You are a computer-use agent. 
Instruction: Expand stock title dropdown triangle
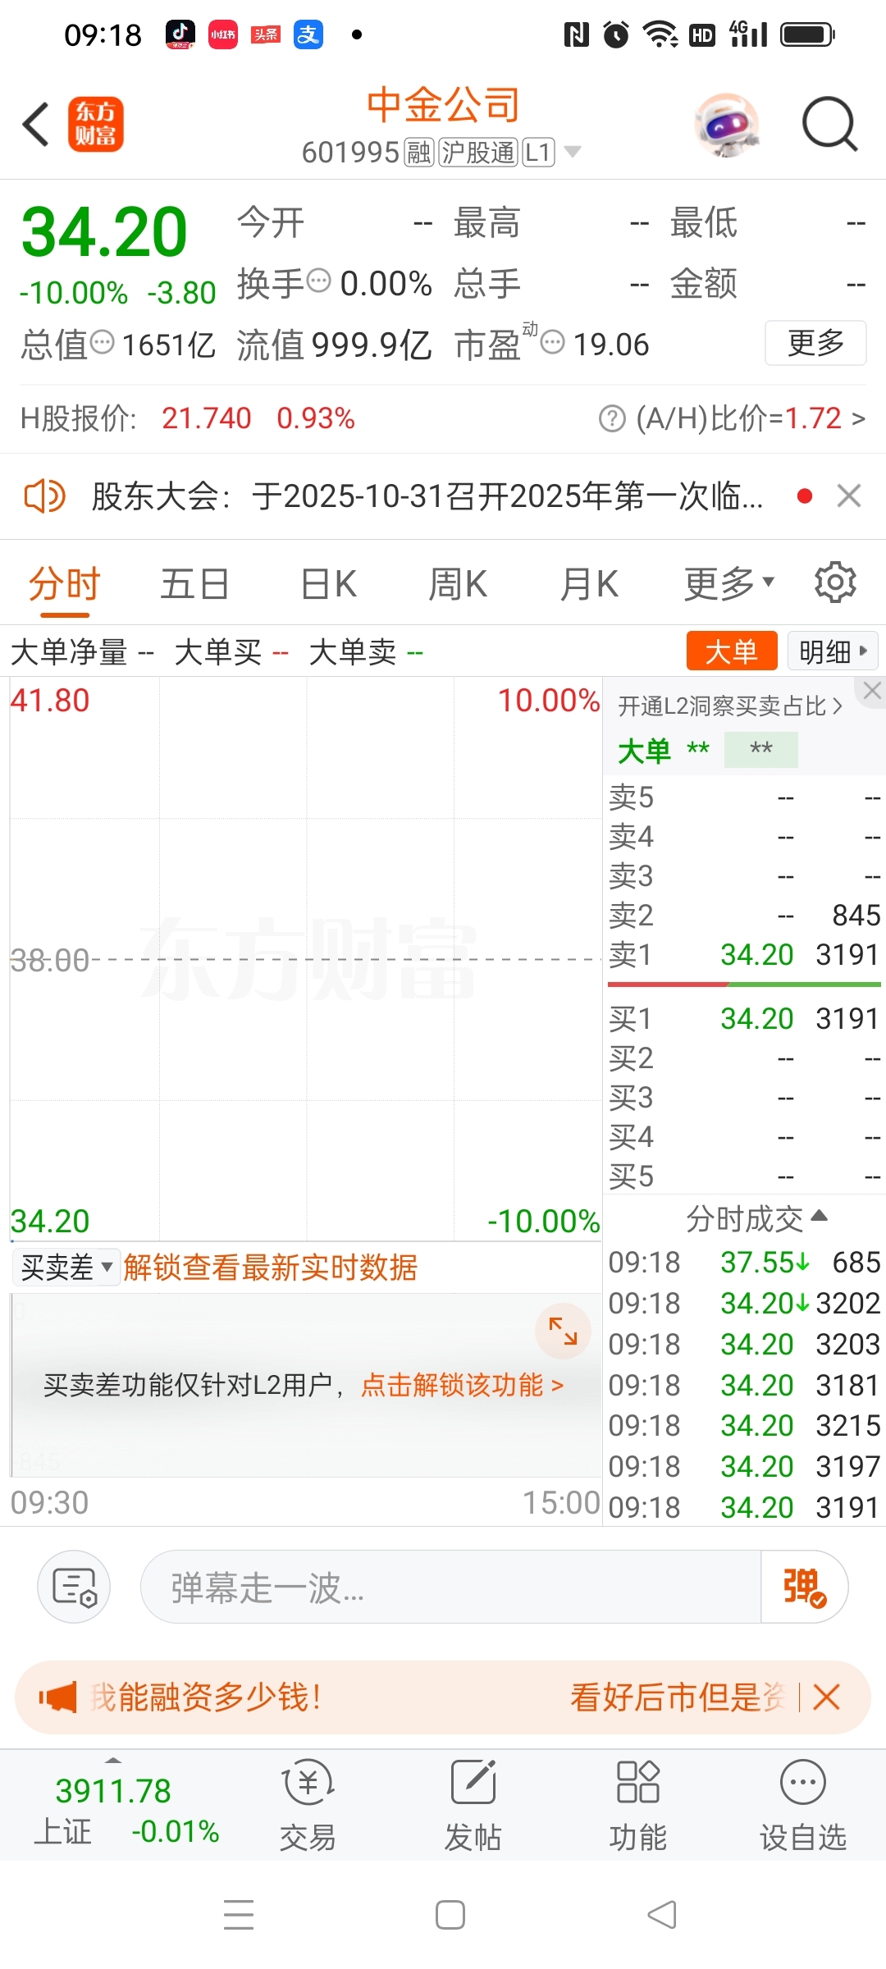click(573, 152)
